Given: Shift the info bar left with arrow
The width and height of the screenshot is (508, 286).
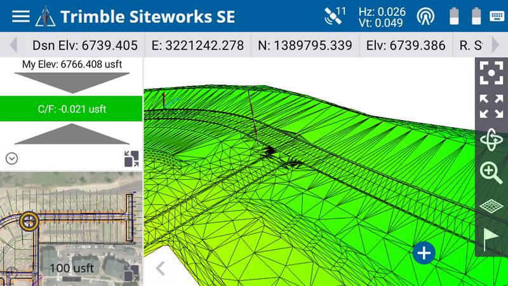Looking at the screenshot, I should [x=13, y=45].
